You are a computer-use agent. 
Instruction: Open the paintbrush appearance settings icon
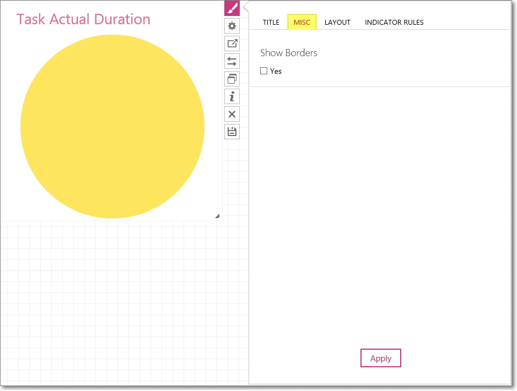click(x=232, y=8)
